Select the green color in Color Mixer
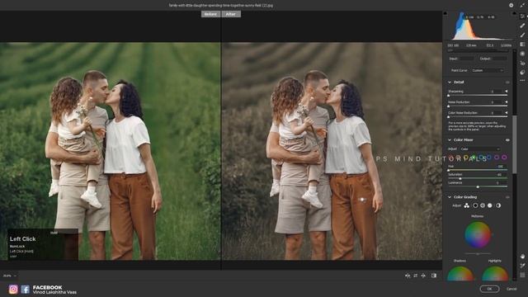 [x=474, y=158]
